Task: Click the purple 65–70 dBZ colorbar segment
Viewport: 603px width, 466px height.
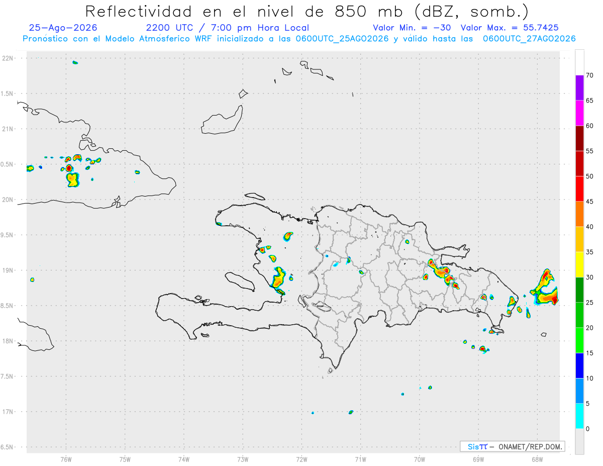Action: pos(579,87)
